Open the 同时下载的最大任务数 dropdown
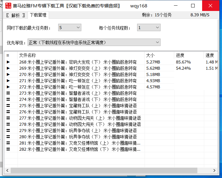The width and height of the screenshot is (222, 178). click(69, 28)
